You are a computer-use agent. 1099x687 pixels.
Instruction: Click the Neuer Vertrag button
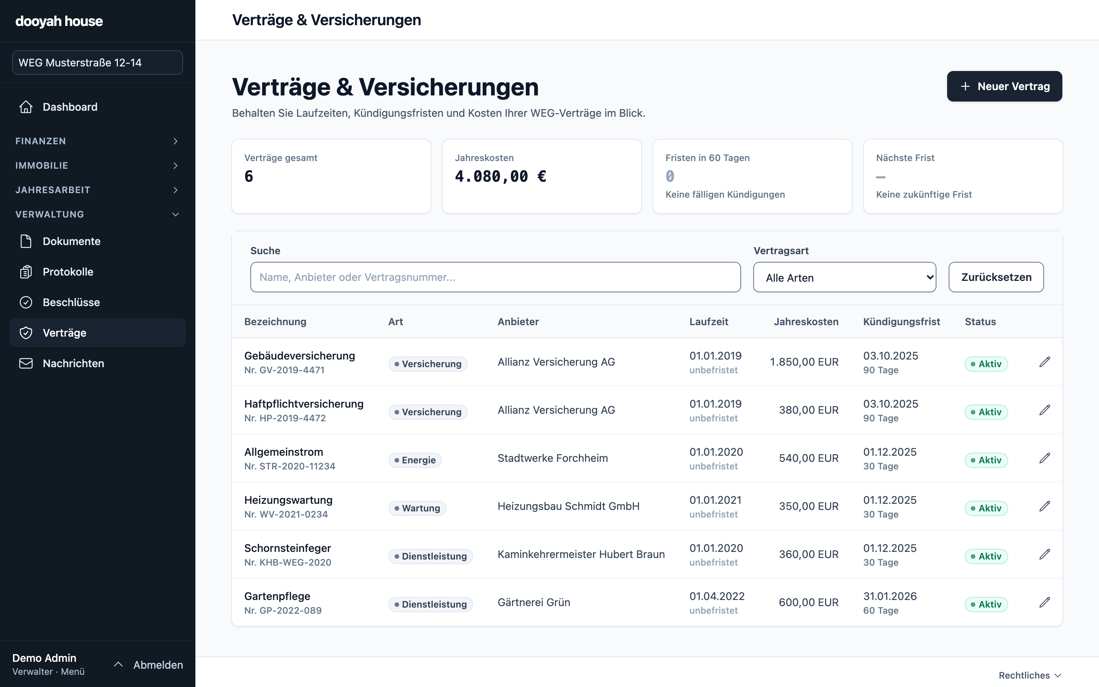pyautogui.click(x=1004, y=86)
